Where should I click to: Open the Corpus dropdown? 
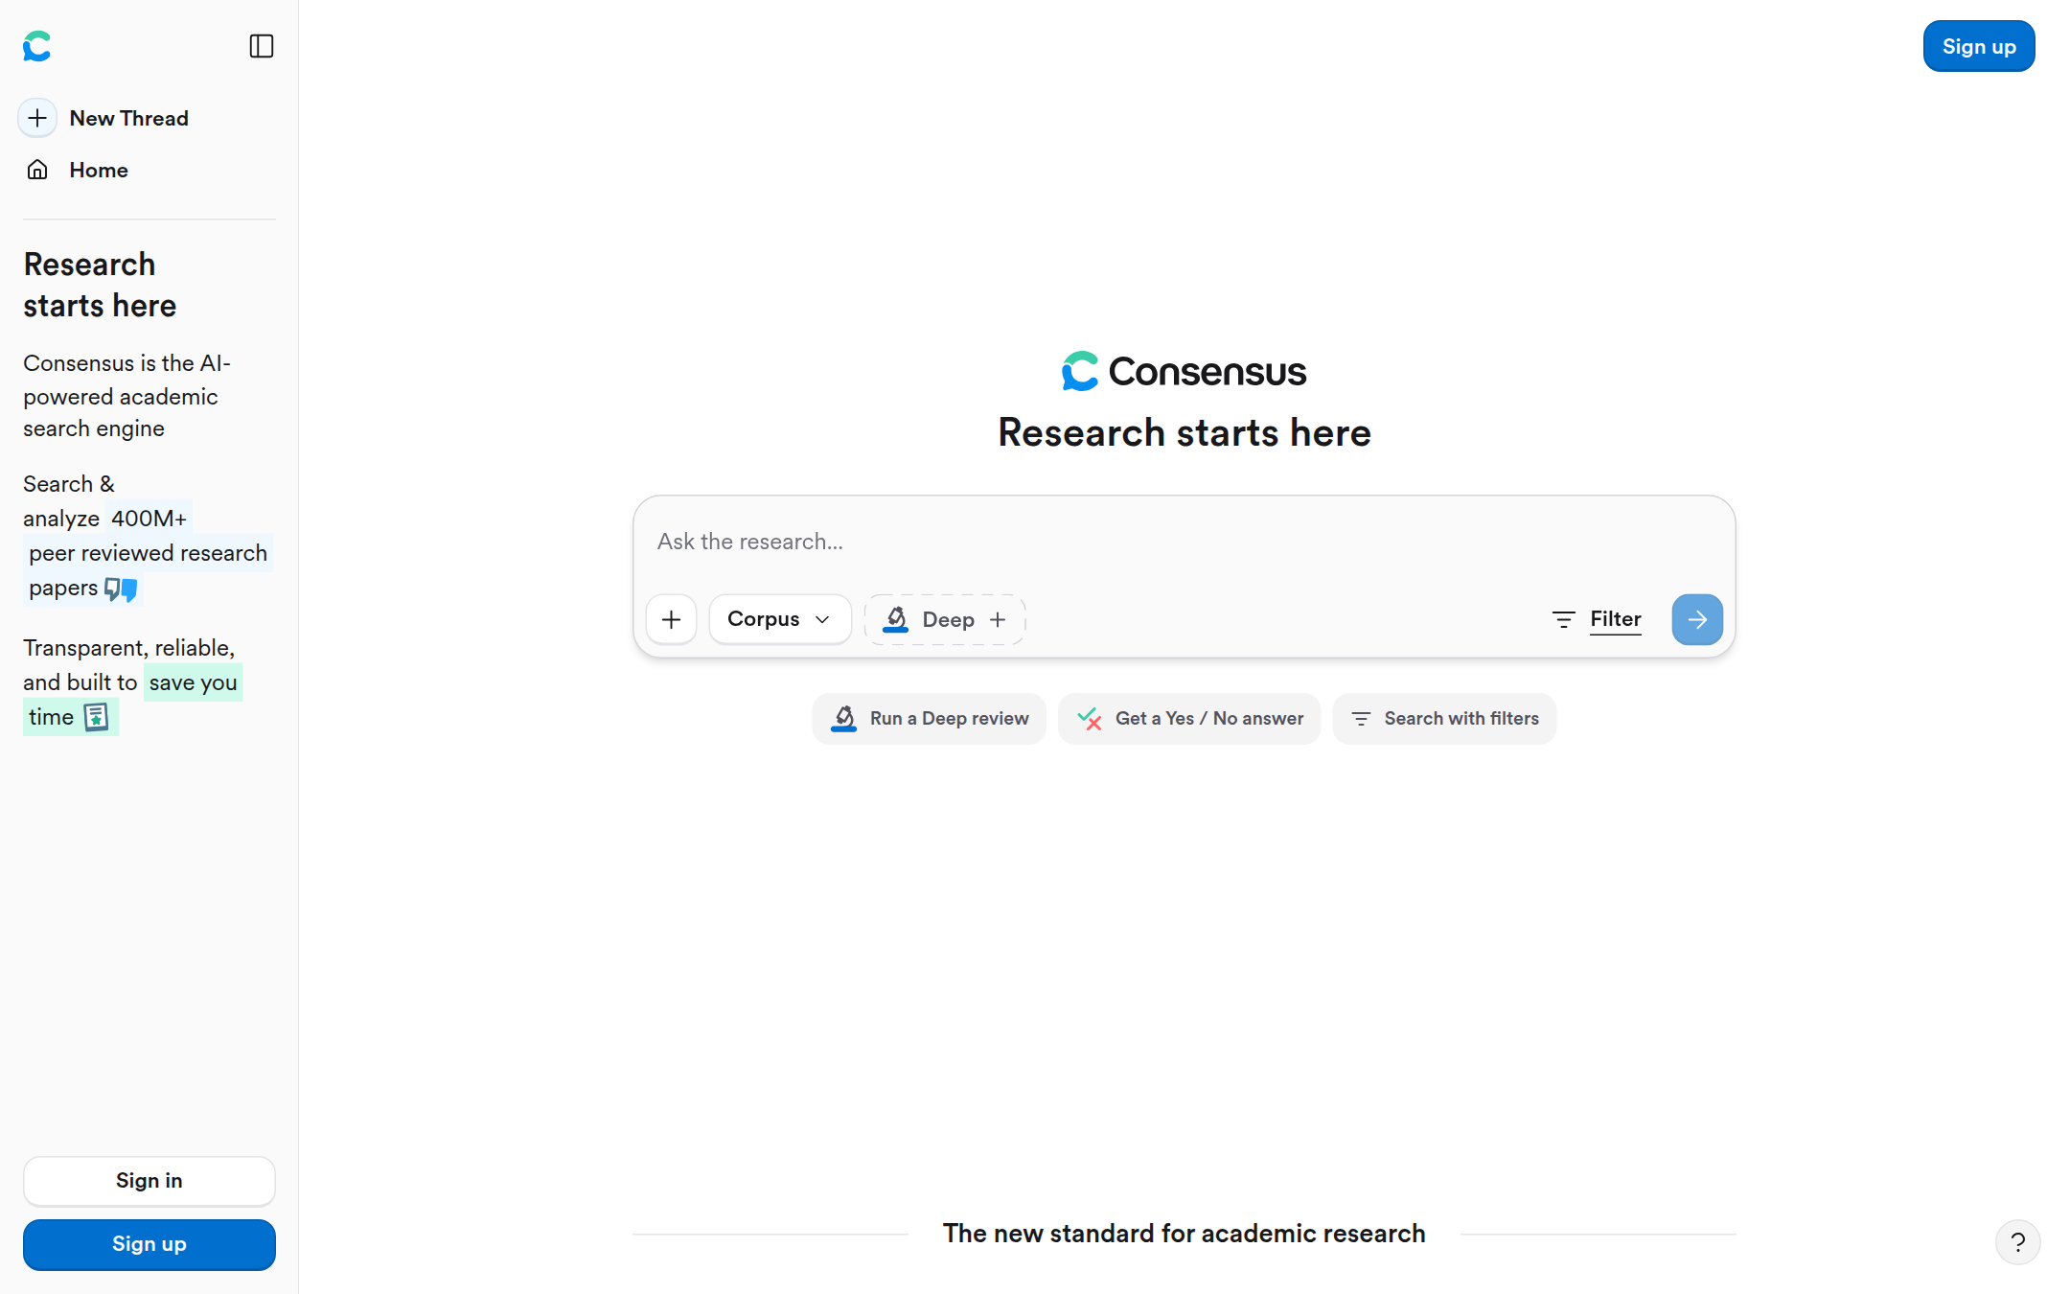(780, 619)
